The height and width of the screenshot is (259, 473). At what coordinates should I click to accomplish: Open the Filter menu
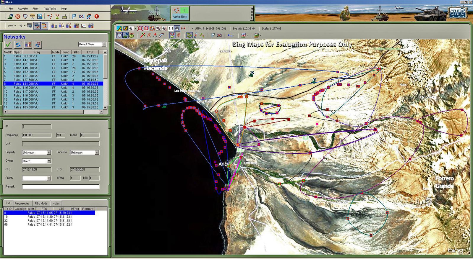(x=35, y=9)
